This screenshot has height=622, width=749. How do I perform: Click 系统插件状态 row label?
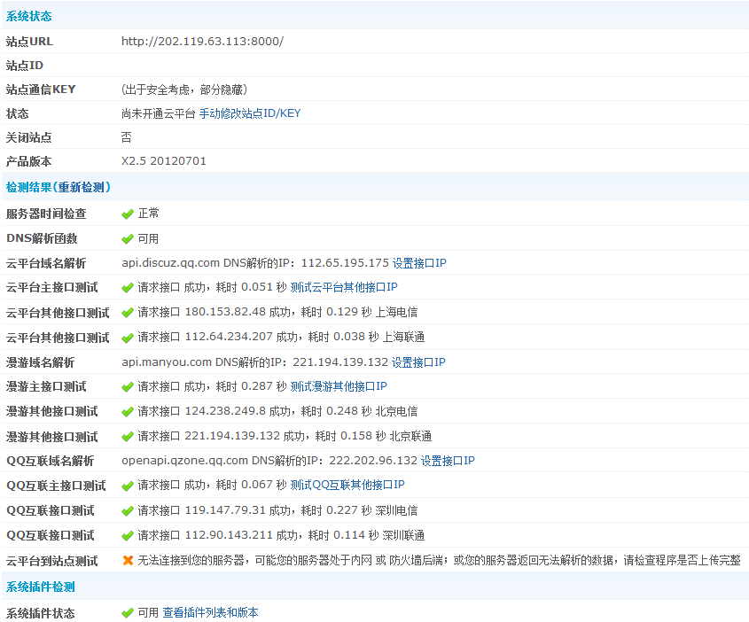tap(40, 613)
